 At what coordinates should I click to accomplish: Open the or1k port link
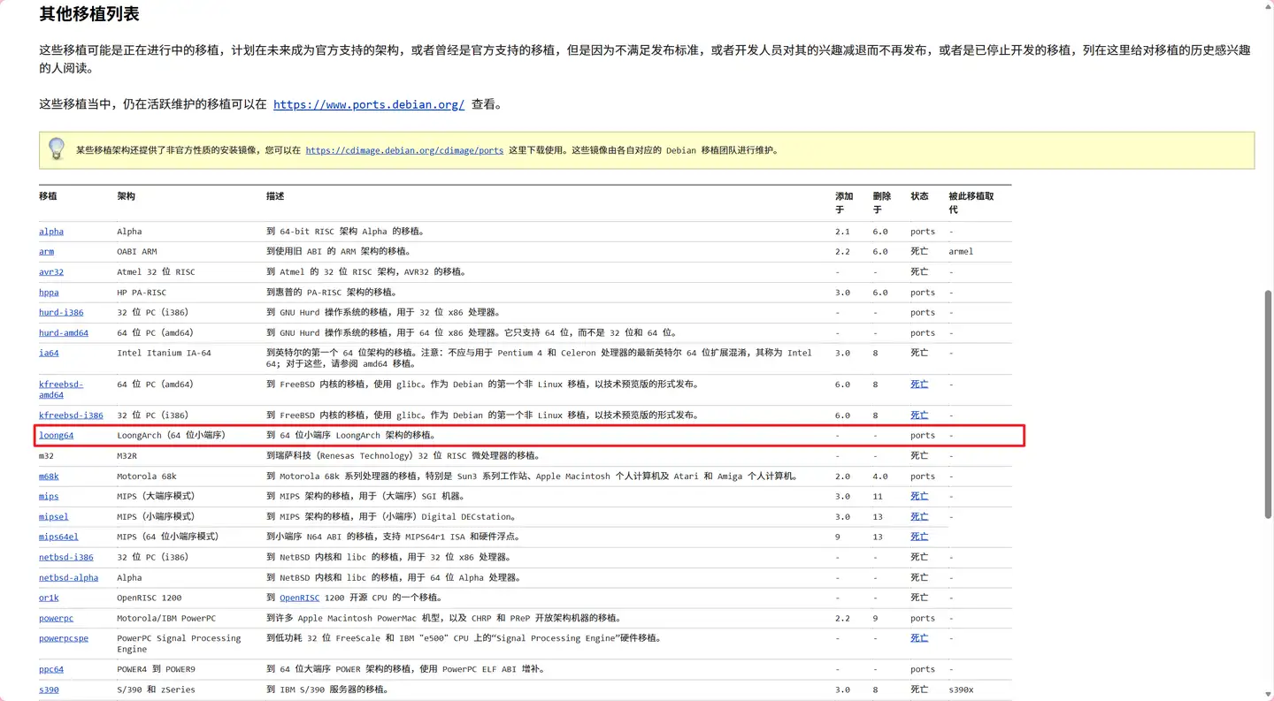point(49,598)
